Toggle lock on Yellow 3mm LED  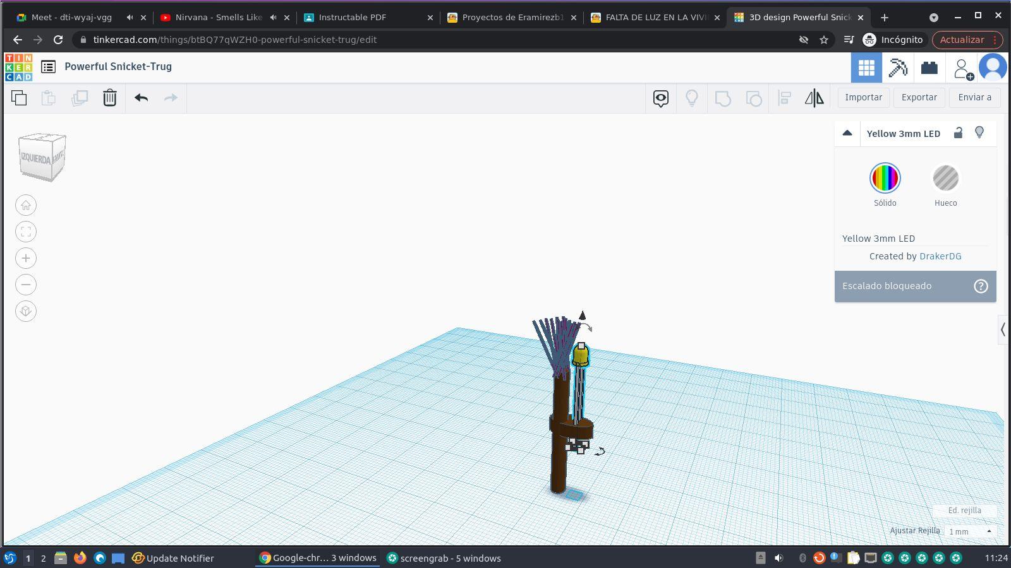(x=958, y=133)
